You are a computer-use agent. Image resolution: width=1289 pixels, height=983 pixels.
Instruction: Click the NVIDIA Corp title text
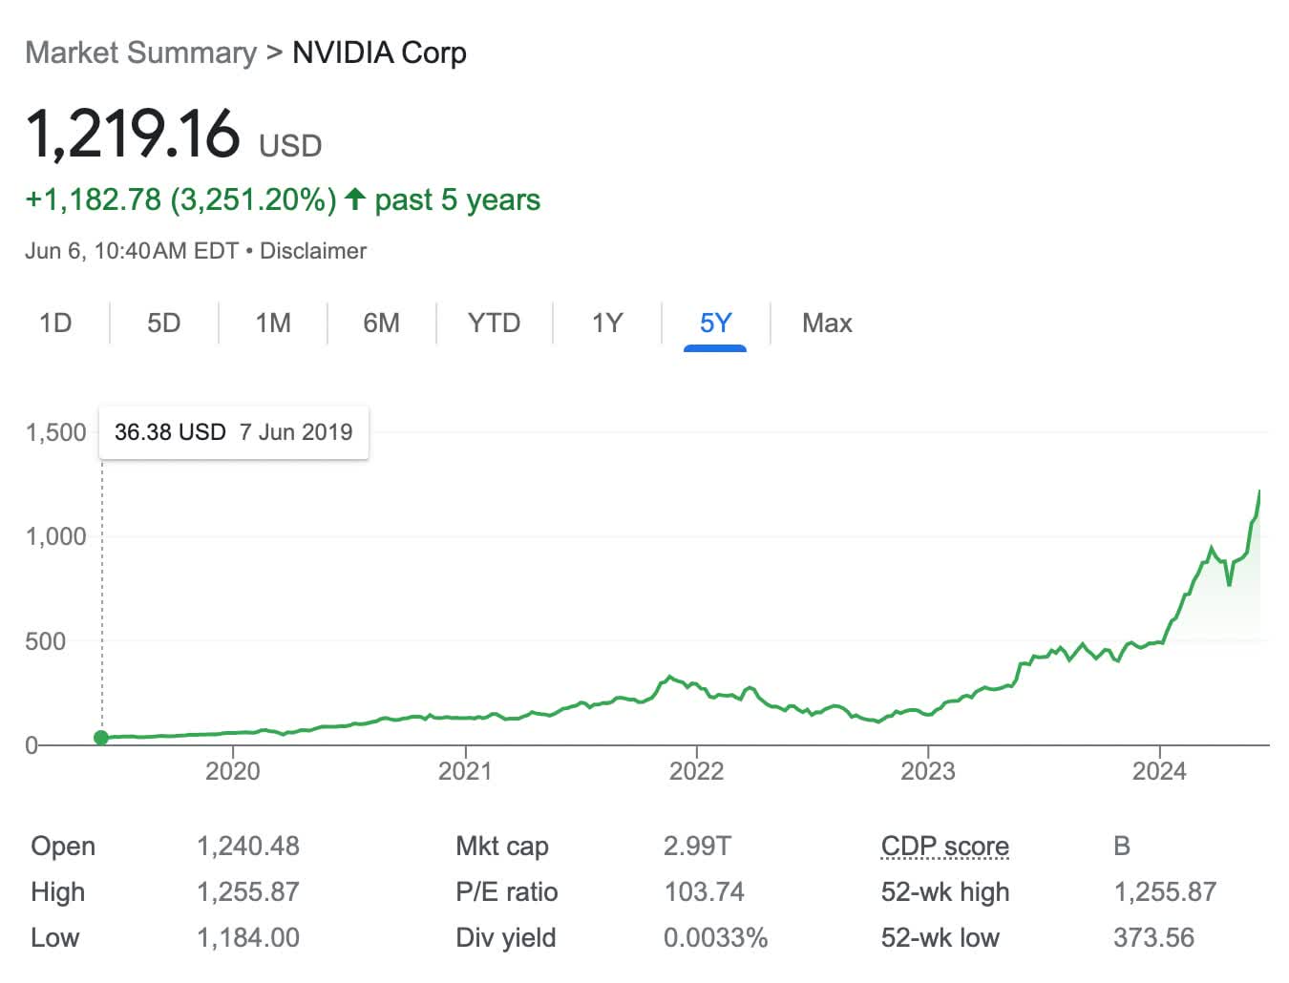tap(379, 52)
